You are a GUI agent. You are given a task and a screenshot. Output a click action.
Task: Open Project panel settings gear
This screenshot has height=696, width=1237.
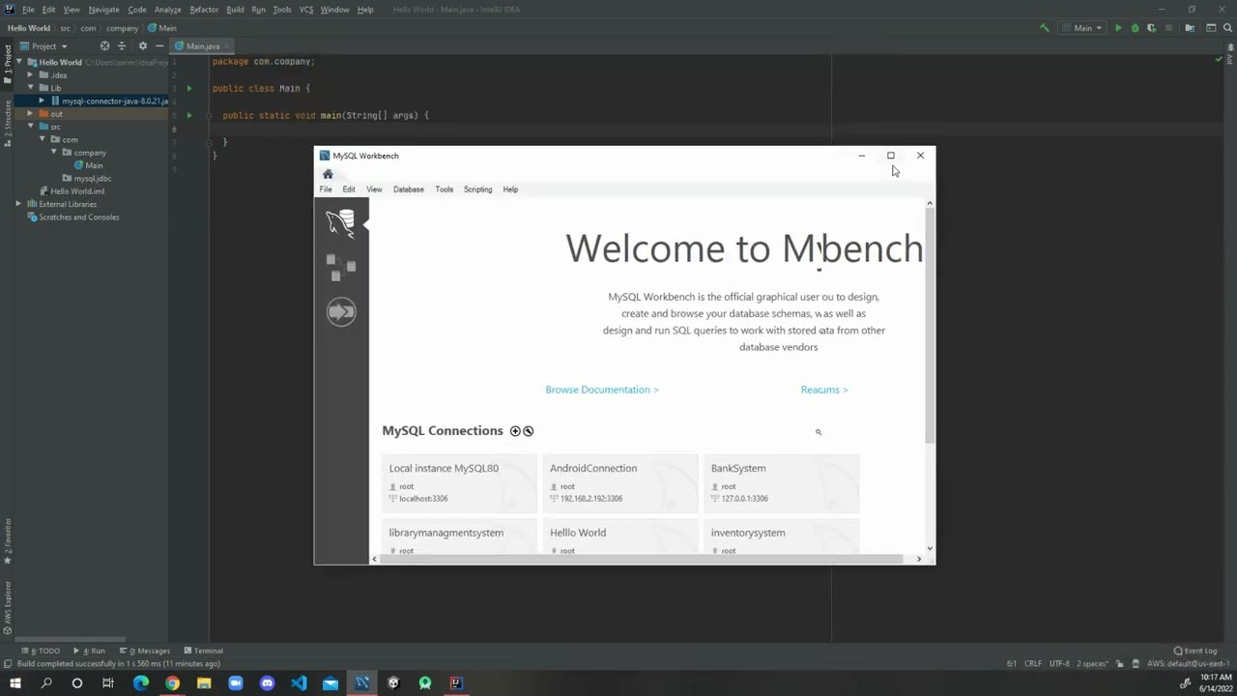142,45
